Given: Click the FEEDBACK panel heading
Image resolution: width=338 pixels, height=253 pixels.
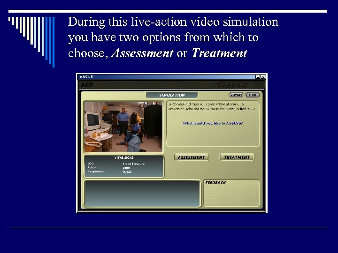Looking at the screenshot, I should click(x=215, y=183).
